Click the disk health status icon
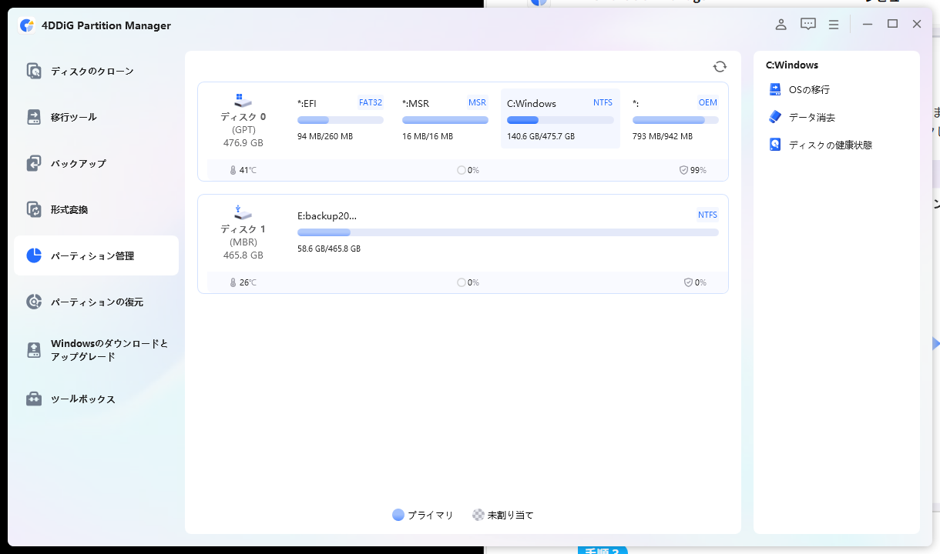 [775, 145]
